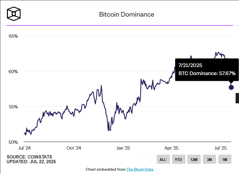The height and width of the screenshot is (174, 239).
Task: Click the BTC Dominance: 57.67% tooltip text
Action: [207, 73]
